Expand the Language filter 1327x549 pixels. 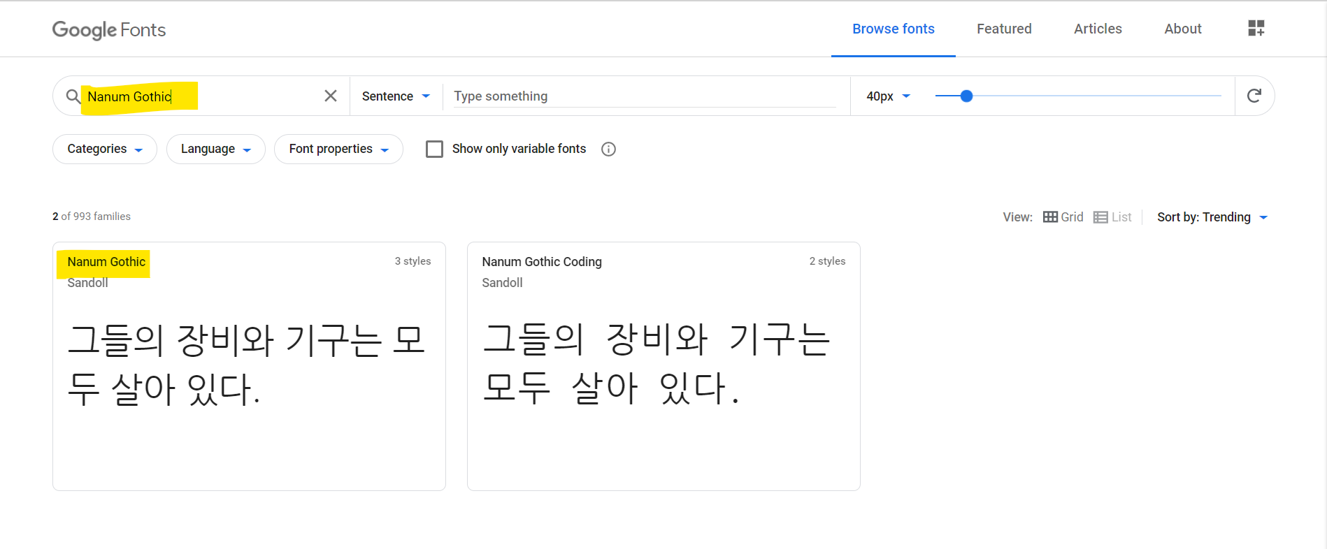tap(216, 149)
